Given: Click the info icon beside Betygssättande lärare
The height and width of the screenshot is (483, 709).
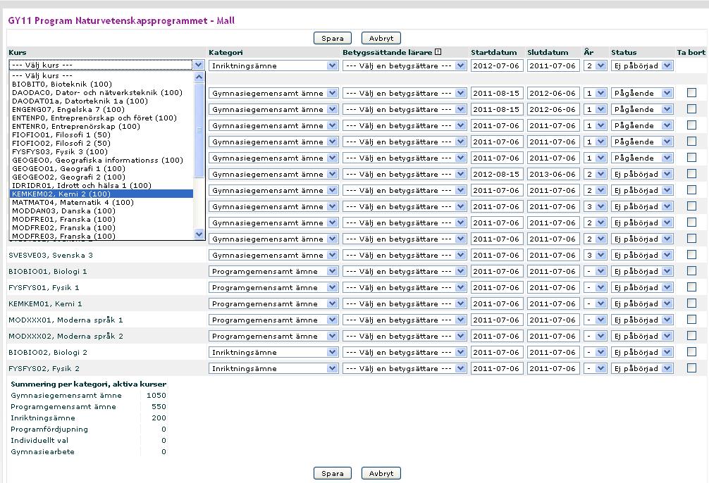Looking at the screenshot, I should tap(438, 52).
